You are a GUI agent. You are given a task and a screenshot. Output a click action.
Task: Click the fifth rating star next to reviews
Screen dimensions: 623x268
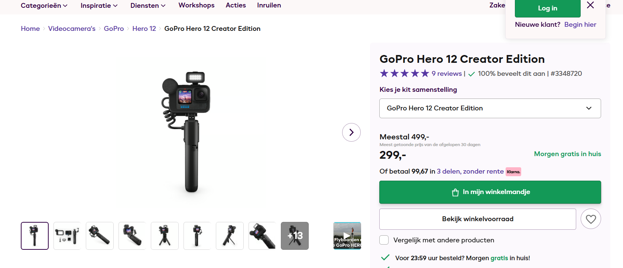pyautogui.click(x=425, y=73)
